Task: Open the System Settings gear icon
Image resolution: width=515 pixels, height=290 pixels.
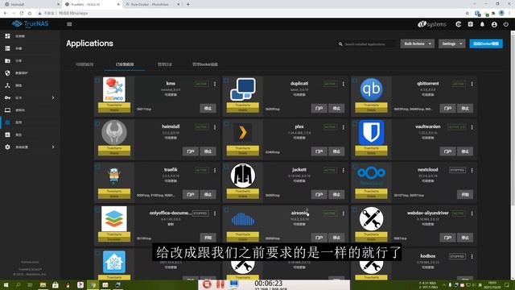Action: tap(7, 147)
